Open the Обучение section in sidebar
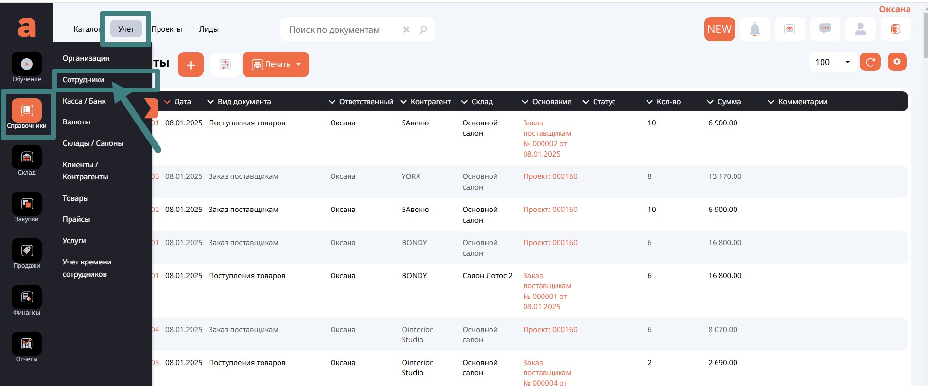Viewport: 928px width, 386px height. click(27, 65)
